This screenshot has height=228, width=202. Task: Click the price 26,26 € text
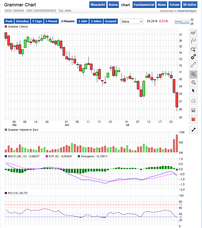coord(152,21)
